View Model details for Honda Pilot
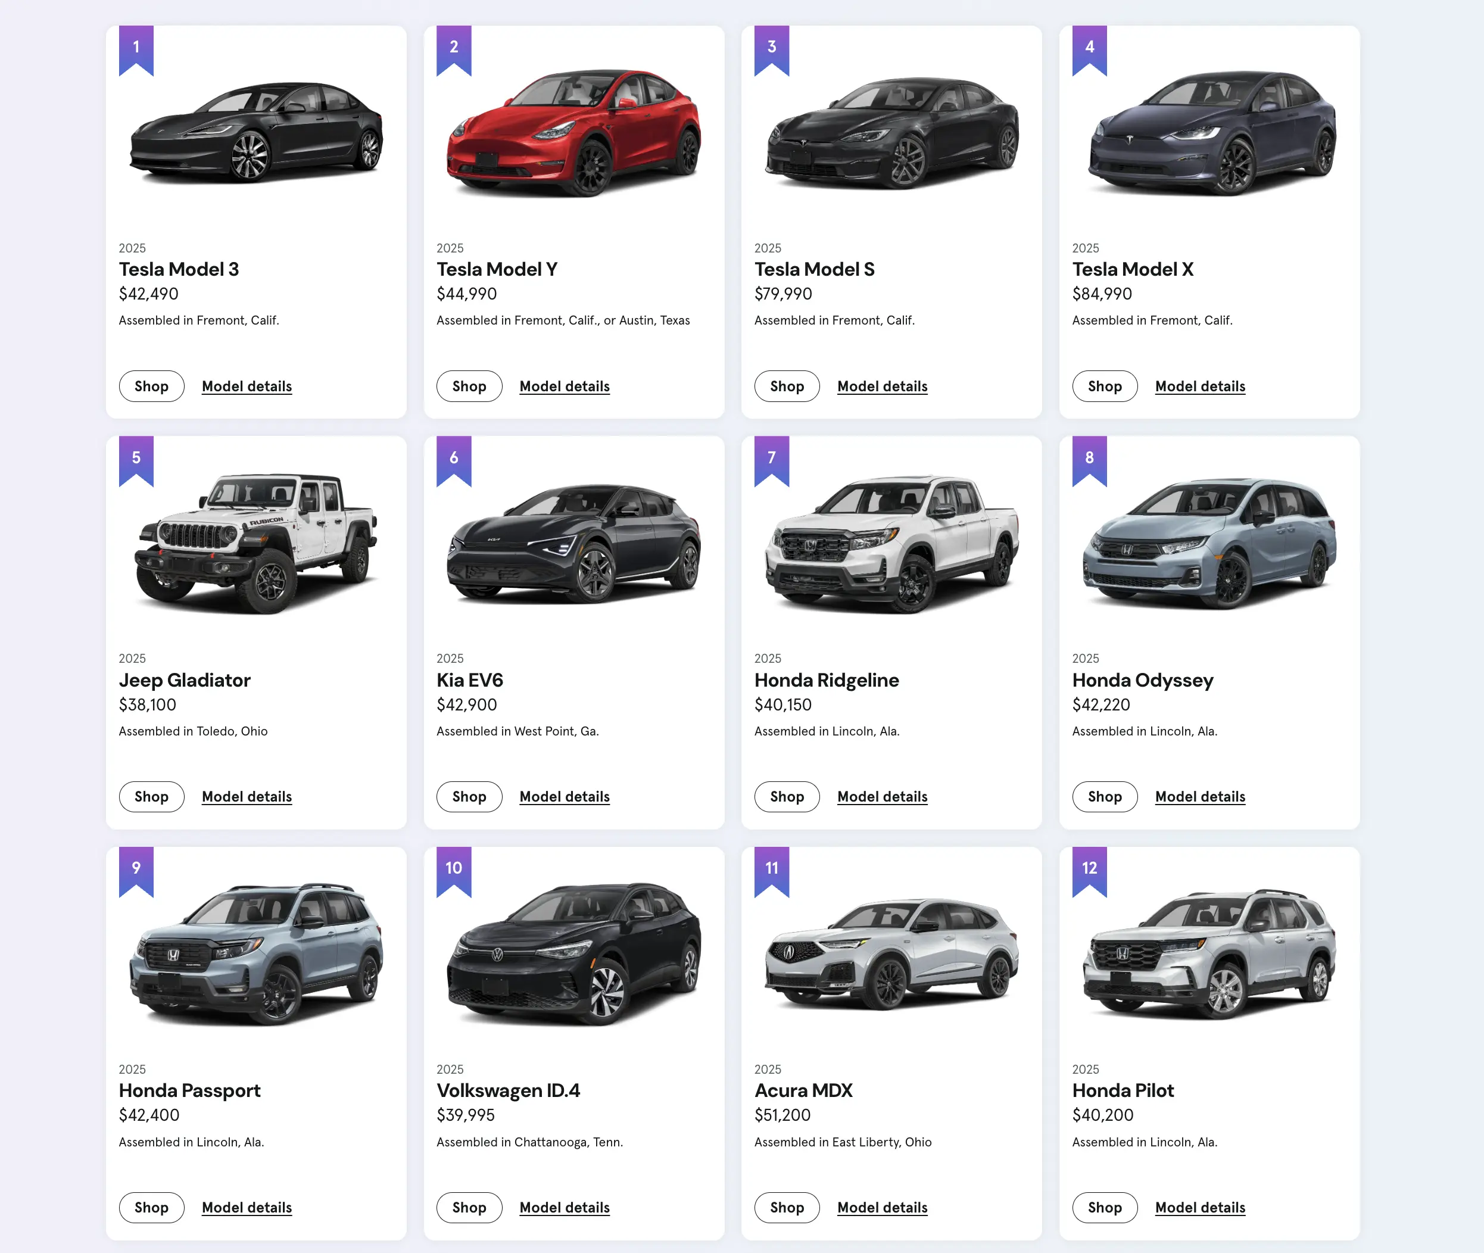1484x1253 pixels. point(1200,1208)
